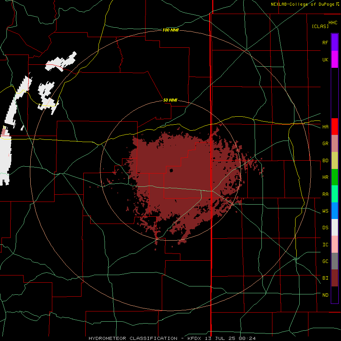
Task: Click the 100 NMI range ring label
Action: [x=170, y=30]
